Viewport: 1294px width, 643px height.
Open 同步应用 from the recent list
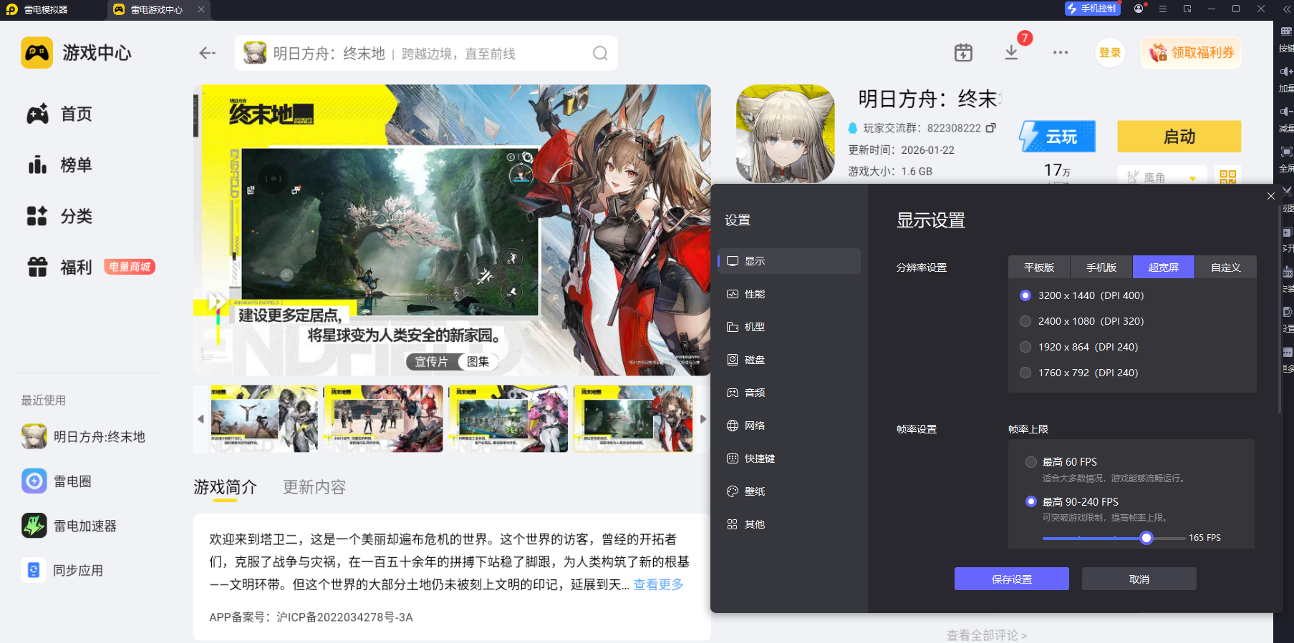coord(62,570)
